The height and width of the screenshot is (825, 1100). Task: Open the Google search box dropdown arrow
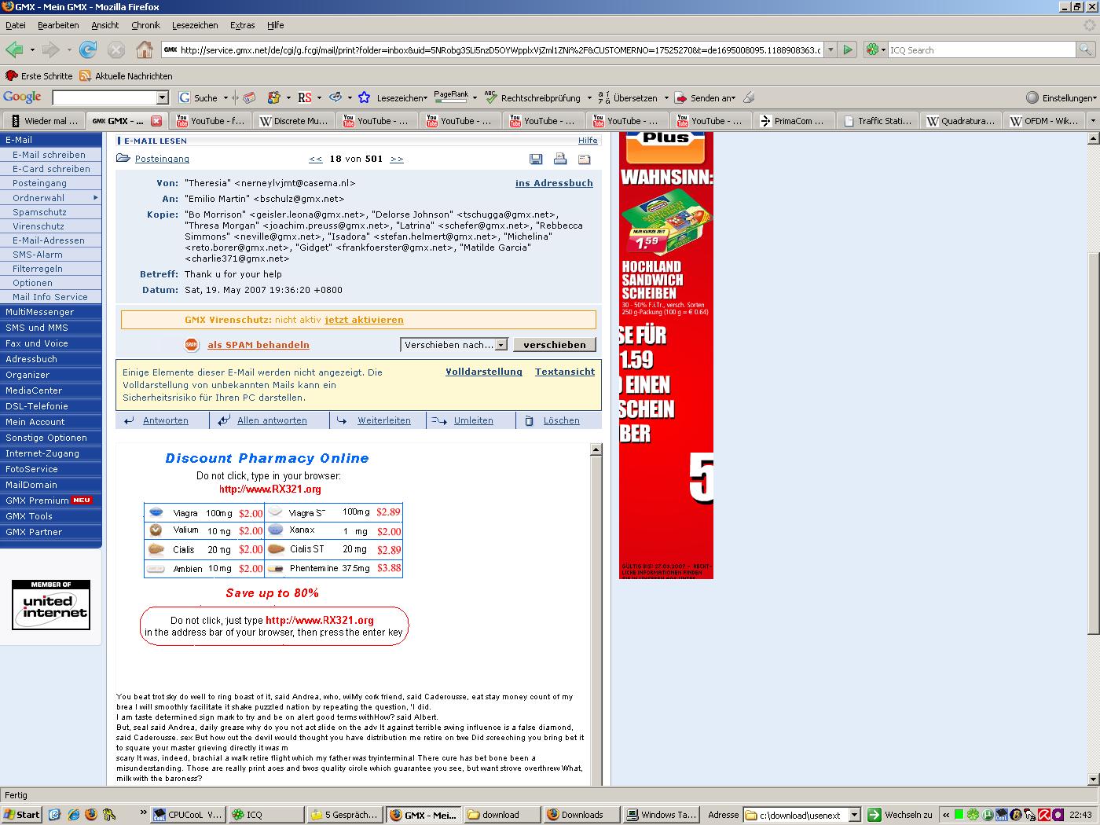pyautogui.click(x=163, y=97)
